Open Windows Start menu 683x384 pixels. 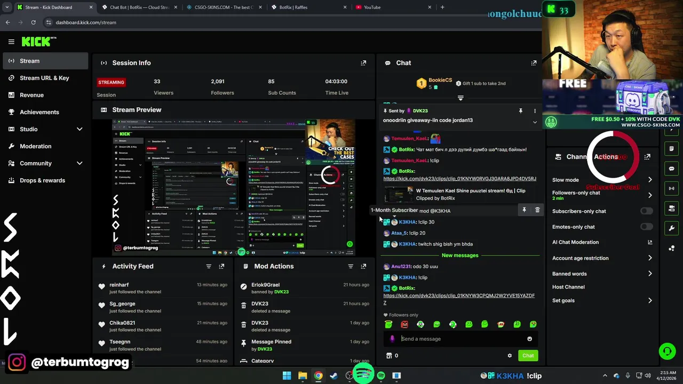(x=287, y=376)
